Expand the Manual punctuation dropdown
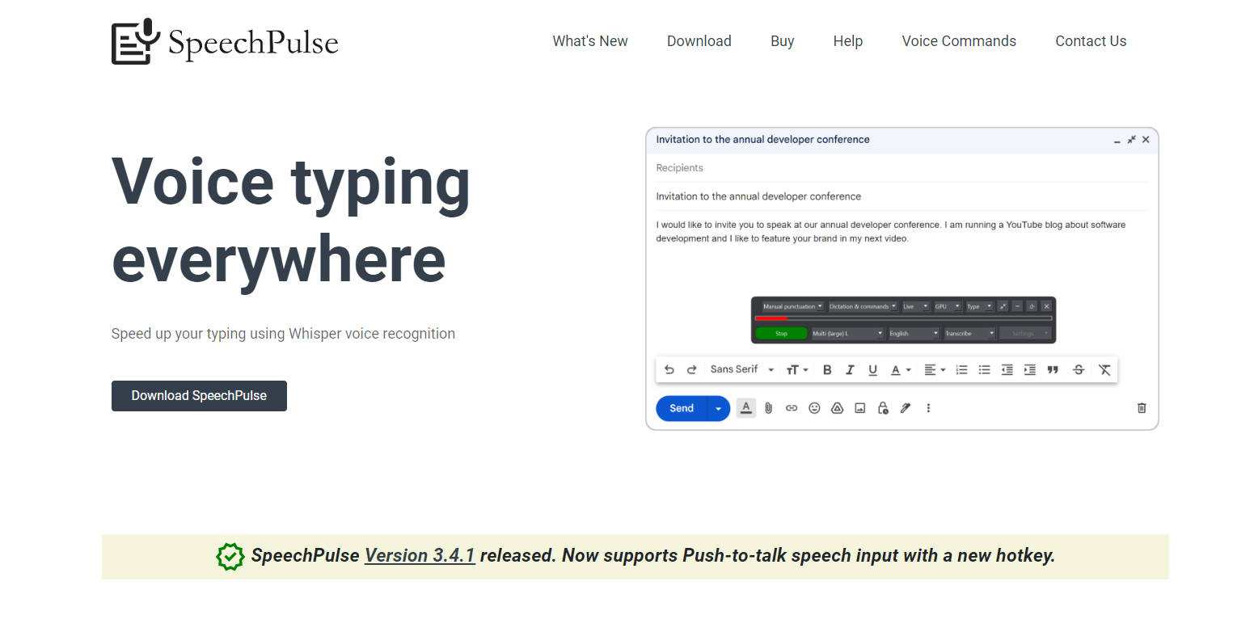This screenshot has height=636, width=1233. coord(792,306)
